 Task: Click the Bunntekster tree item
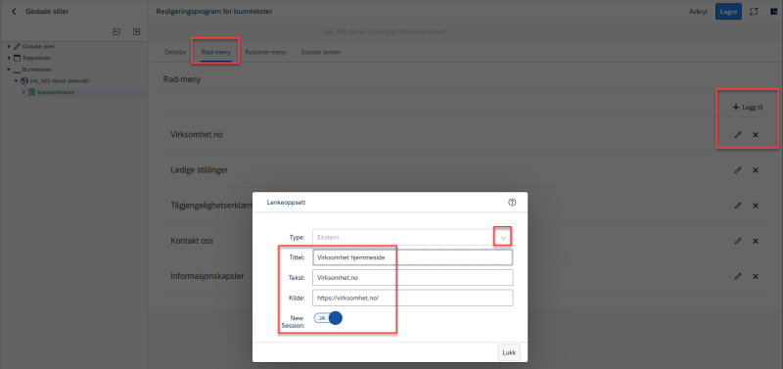coord(37,69)
